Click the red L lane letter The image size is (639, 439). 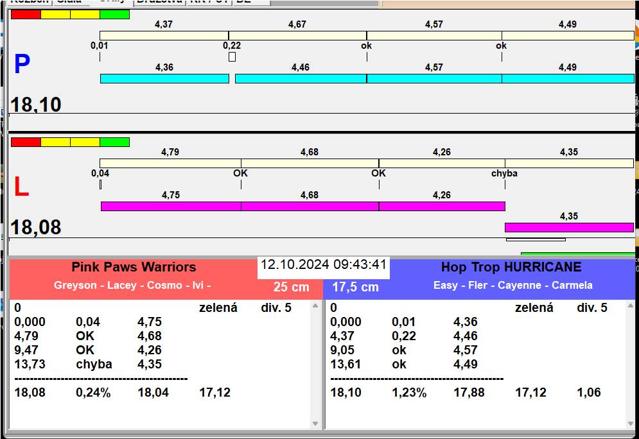(21, 187)
